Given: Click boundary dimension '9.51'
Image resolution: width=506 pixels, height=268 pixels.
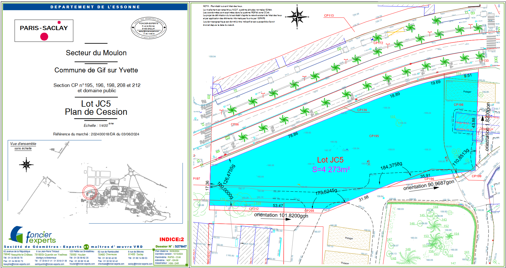Looking at the screenshot, I should click(x=468, y=75).
